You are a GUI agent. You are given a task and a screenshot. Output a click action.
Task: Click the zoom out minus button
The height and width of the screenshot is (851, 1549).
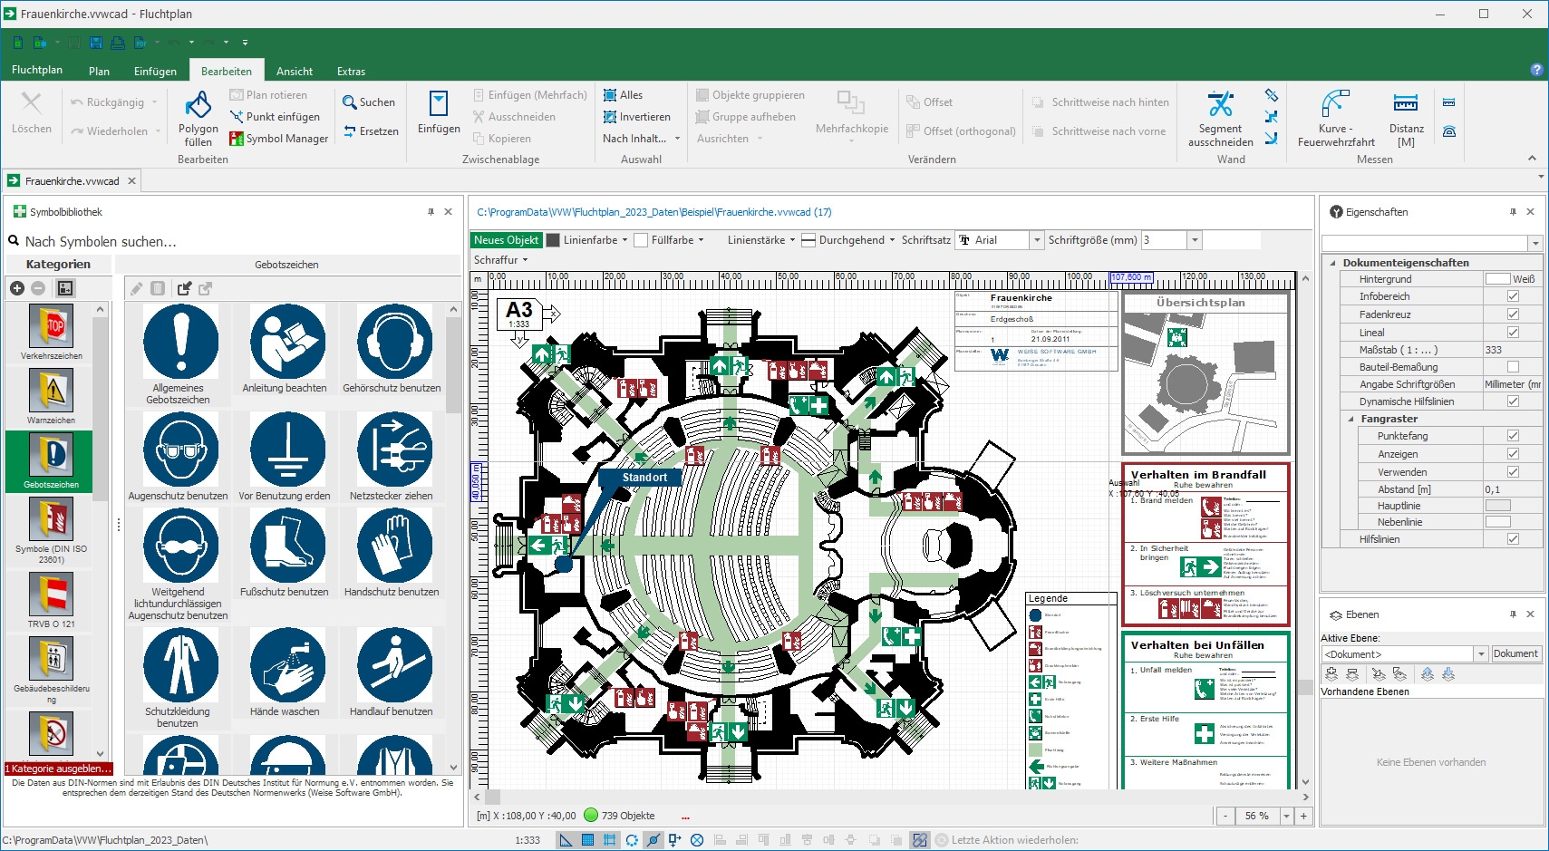[x=1225, y=816]
